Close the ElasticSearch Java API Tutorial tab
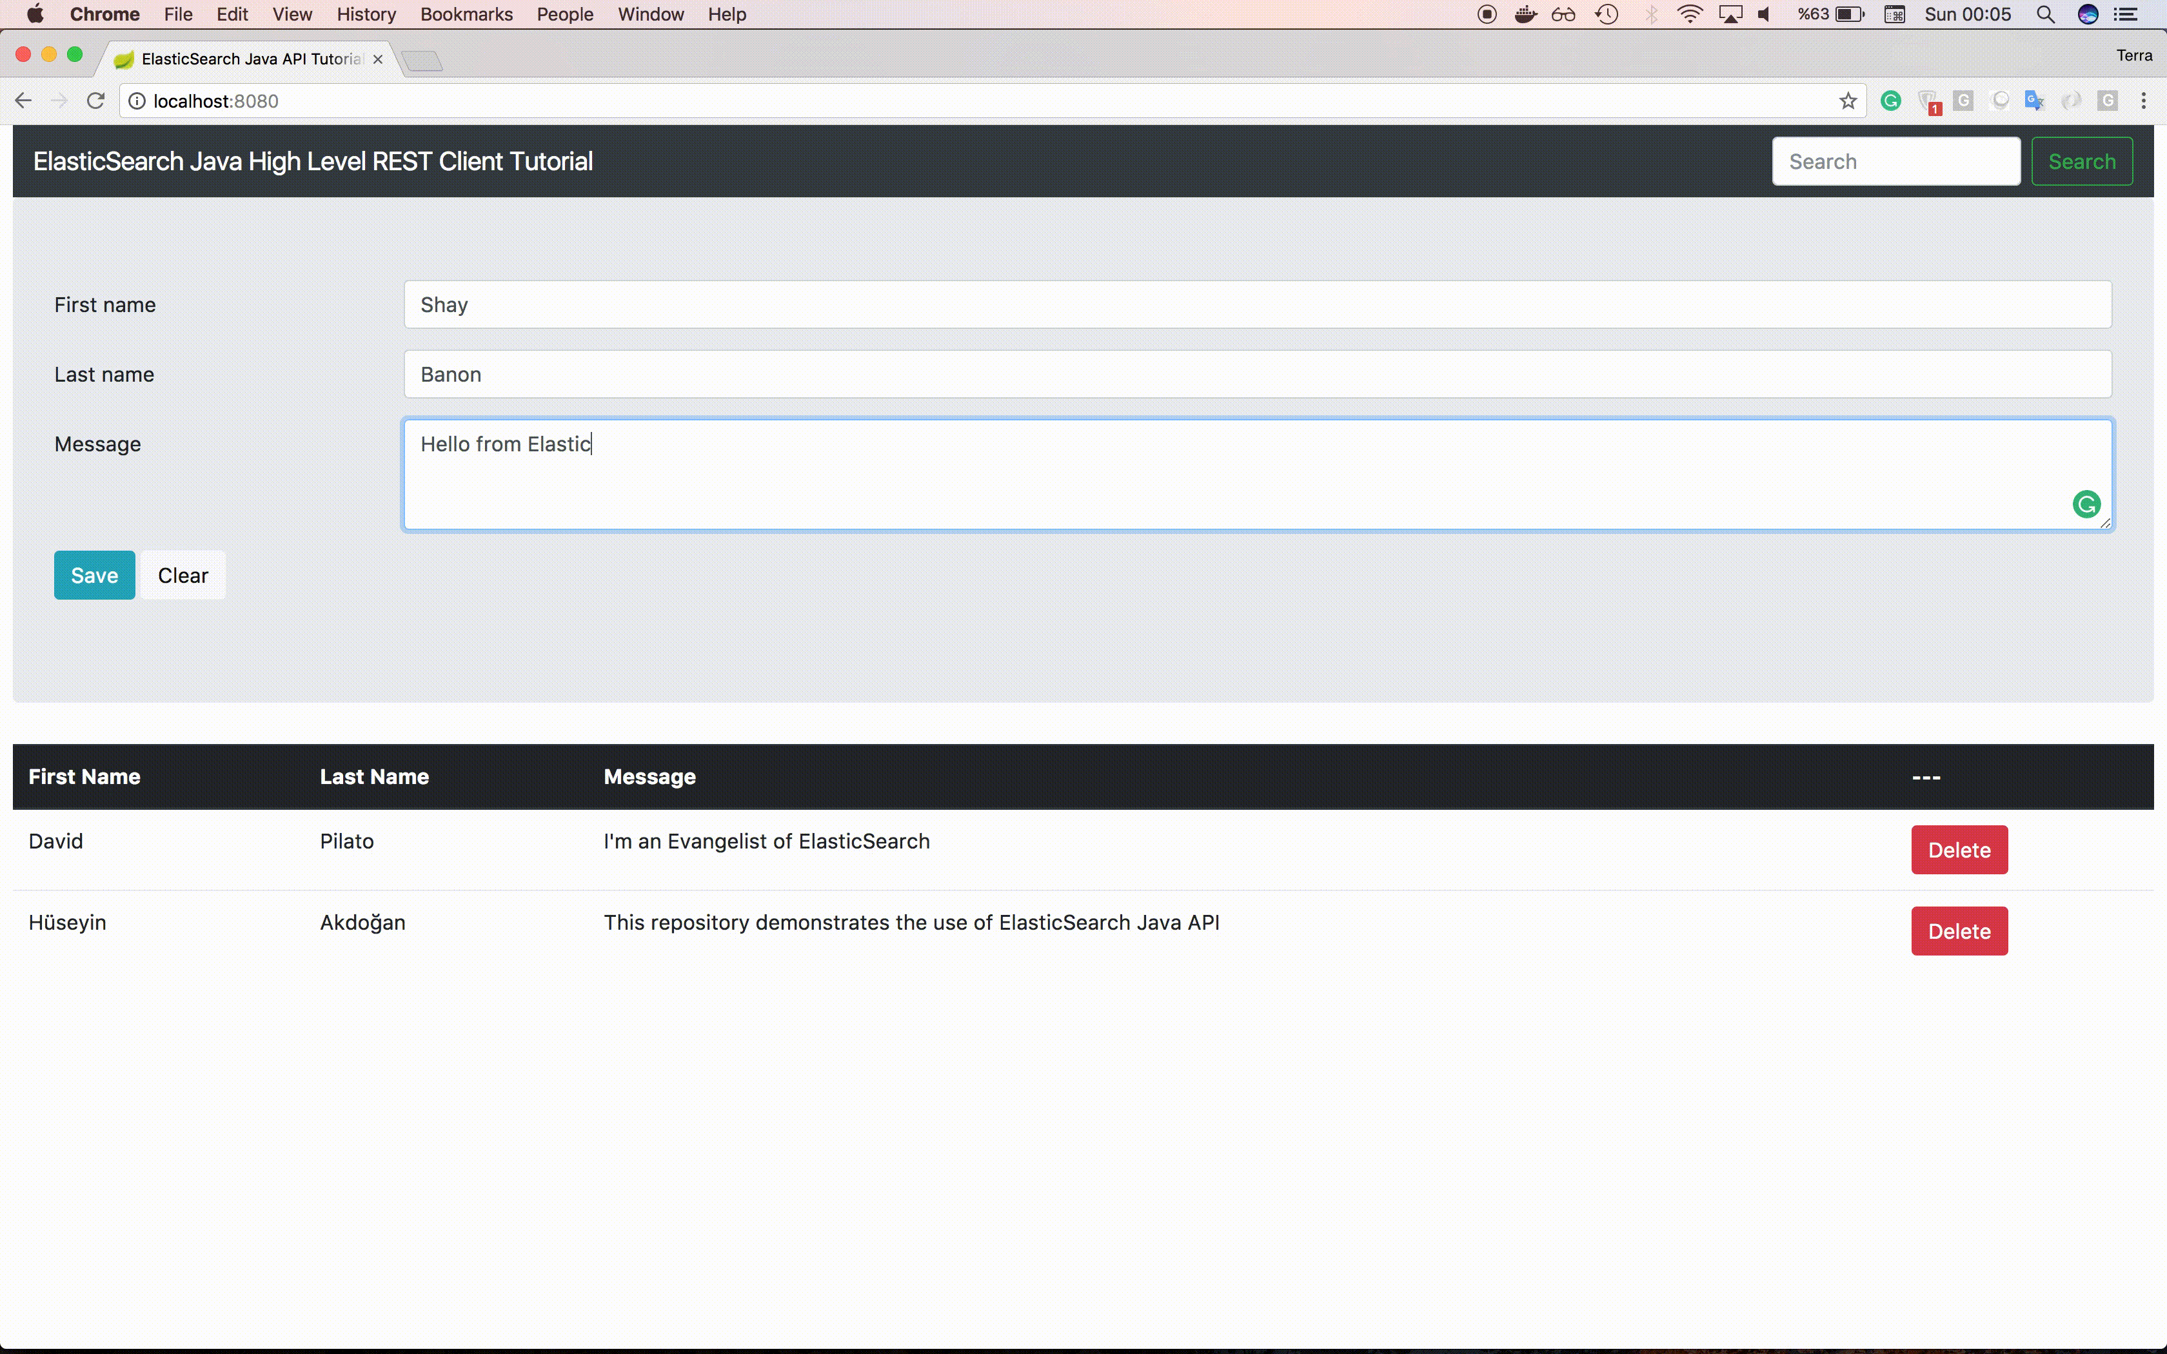 378,59
